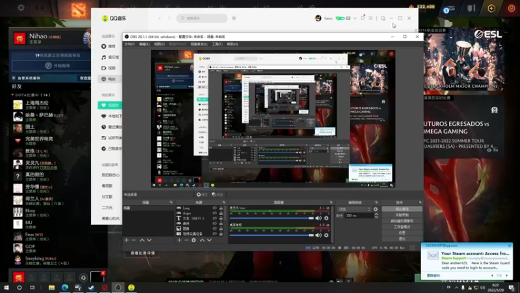Open Dota 2 settings gear icon
The height and width of the screenshot is (293, 520).
(x=21, y=8)
